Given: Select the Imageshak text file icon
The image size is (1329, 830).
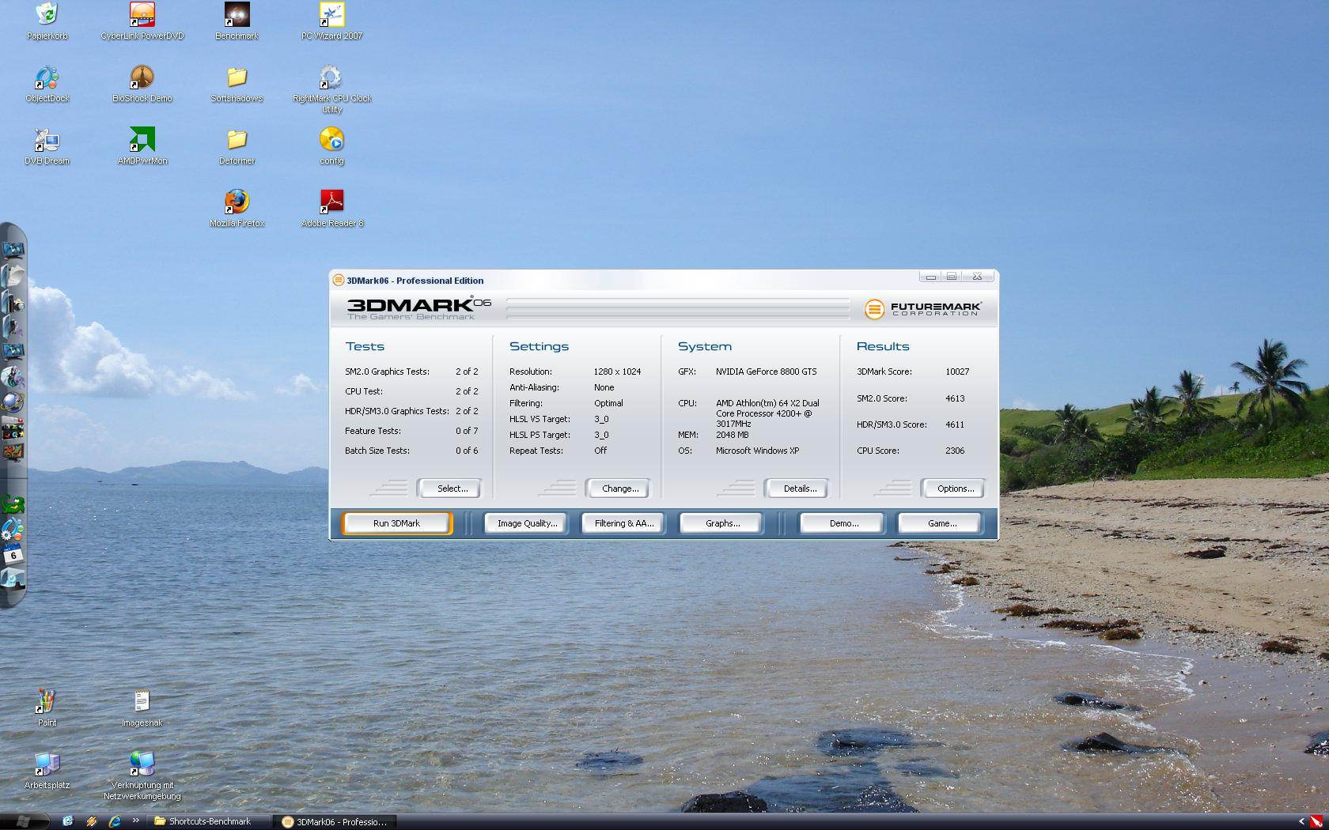Looking at the screenshot, I should pos(142,707).
